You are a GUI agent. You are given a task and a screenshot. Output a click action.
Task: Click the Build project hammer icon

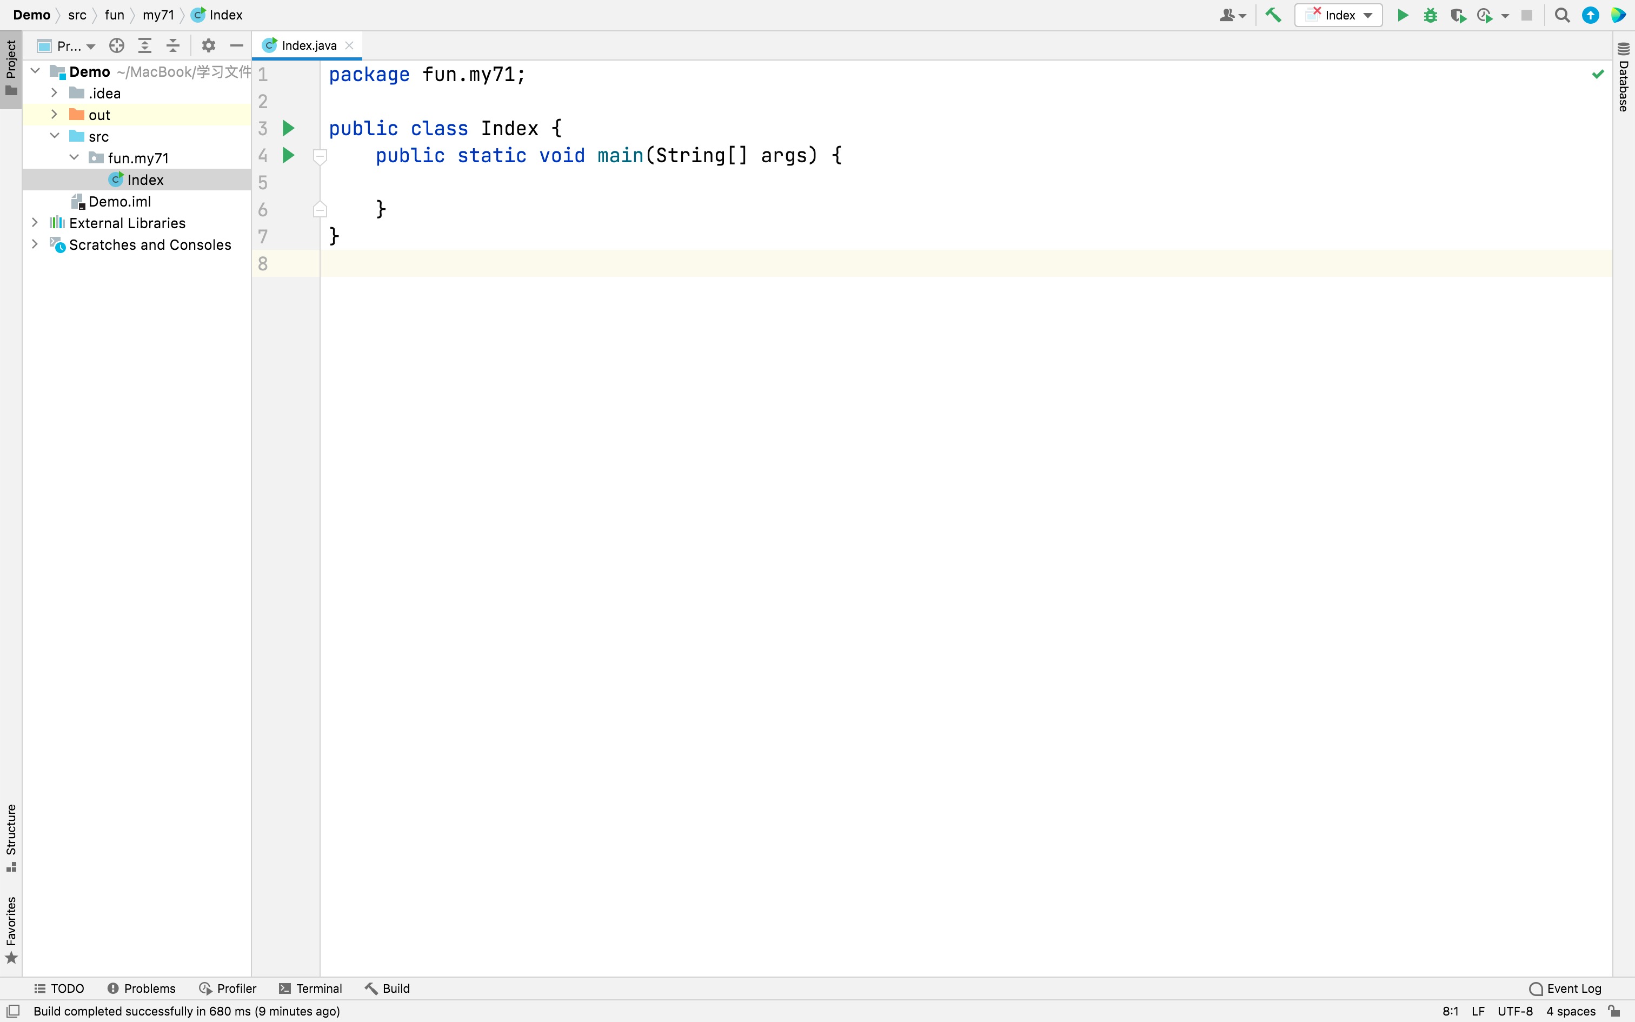pyautogui.click(x=1273, y=15)
